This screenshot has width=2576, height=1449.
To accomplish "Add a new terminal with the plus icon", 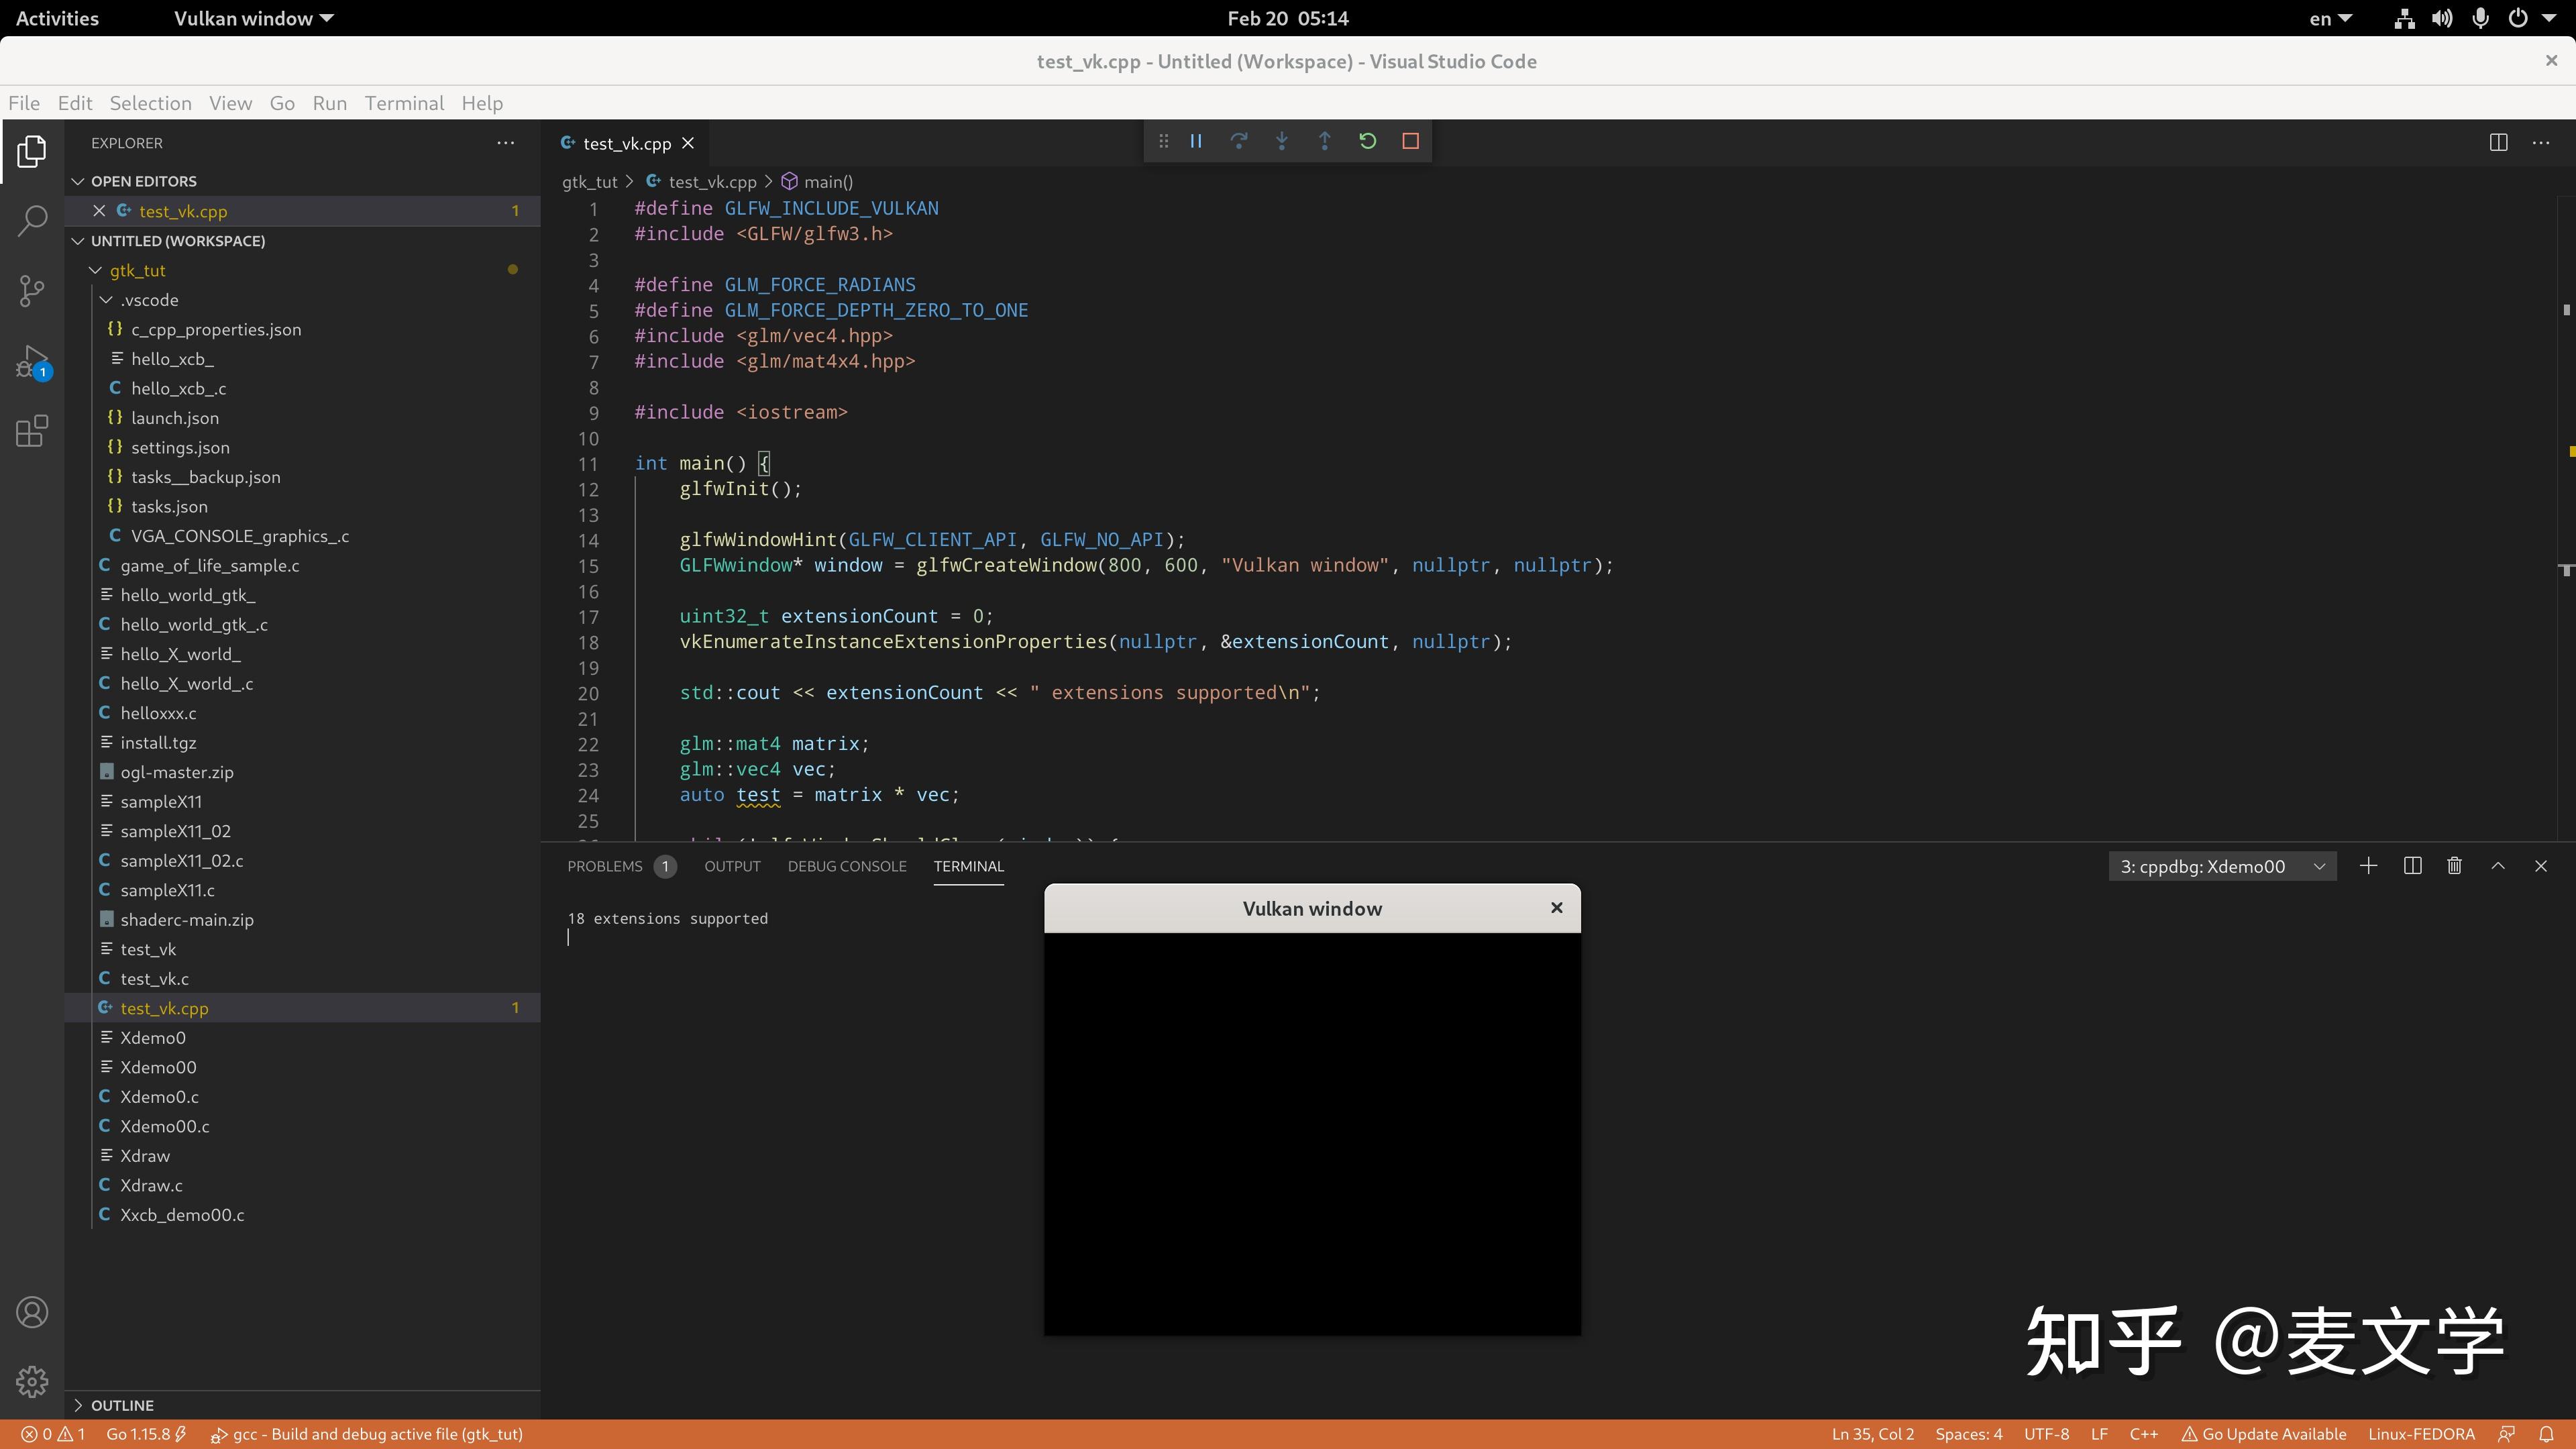I will pos(2368,866).
